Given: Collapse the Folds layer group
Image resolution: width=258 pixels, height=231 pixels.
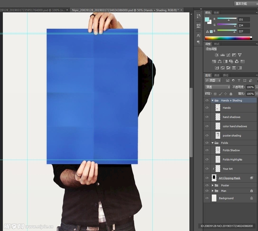Looking at the screenshot, I should coord(213,143).
